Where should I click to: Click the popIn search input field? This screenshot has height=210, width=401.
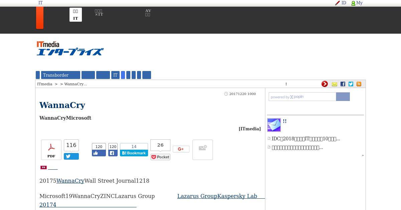coord(302,97)
